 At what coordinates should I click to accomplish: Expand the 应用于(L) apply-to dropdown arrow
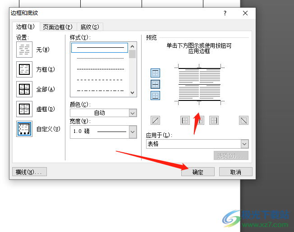[x=244, y=144]
